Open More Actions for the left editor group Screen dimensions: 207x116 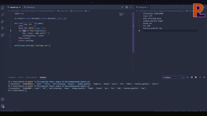pos(131,7)
